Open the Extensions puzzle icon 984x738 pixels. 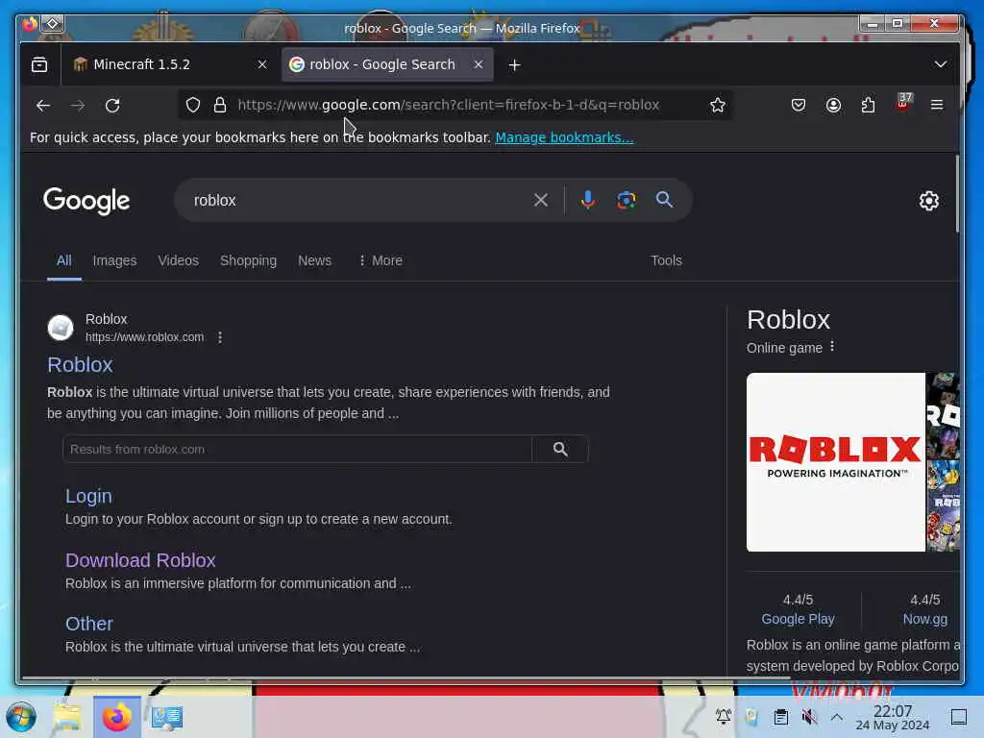(868, 105)
